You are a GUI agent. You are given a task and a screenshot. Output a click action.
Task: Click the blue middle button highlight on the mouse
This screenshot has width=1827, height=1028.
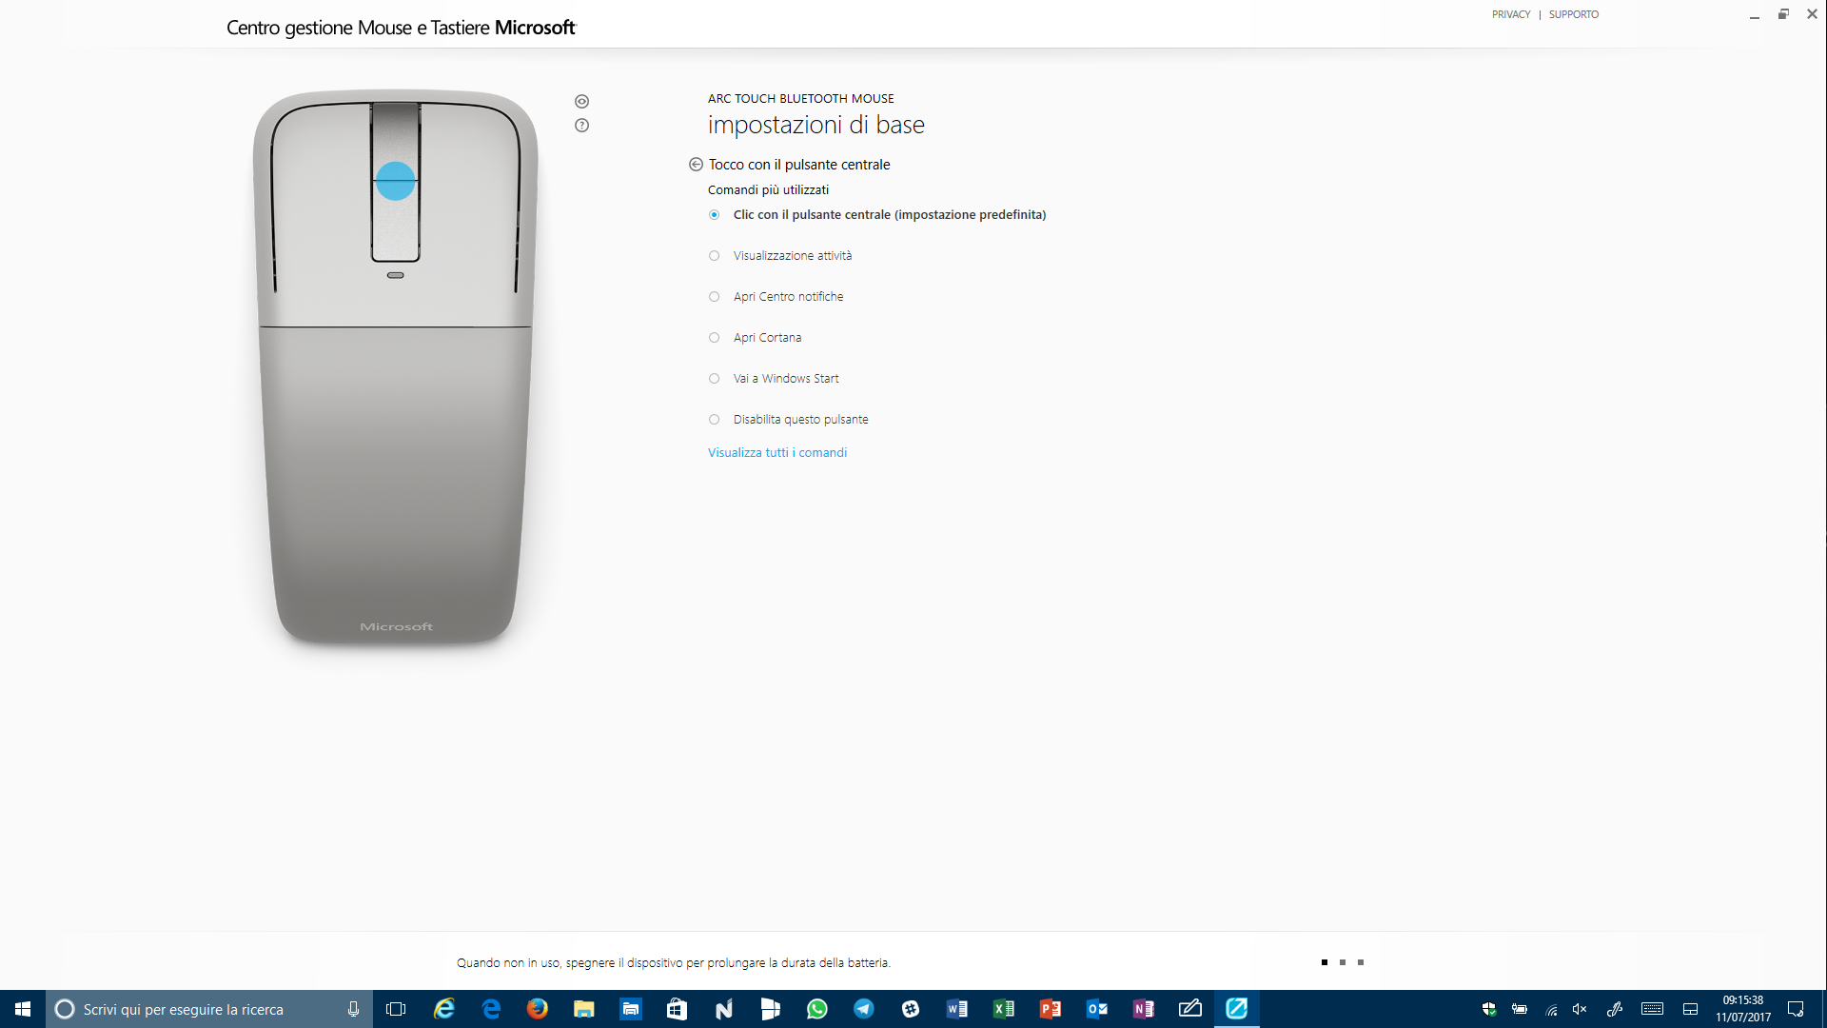click(x=395, y=181)
